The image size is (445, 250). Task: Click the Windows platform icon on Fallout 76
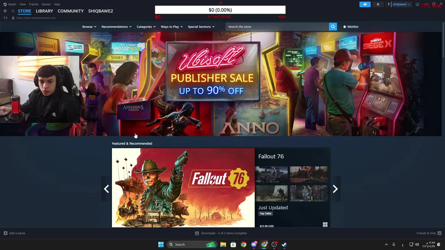325,225
